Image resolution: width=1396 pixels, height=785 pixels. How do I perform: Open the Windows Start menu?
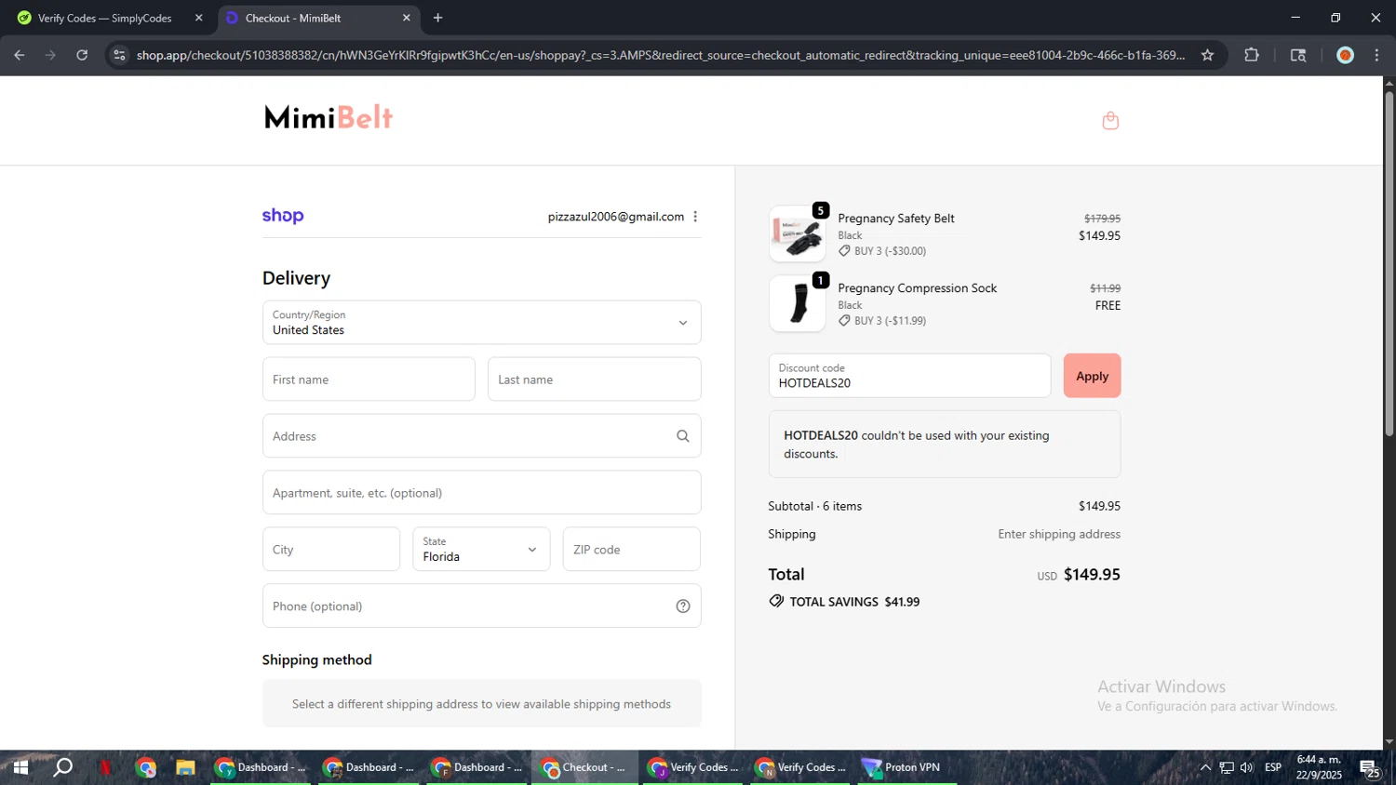pyautogui.click(x=20, y=767)
